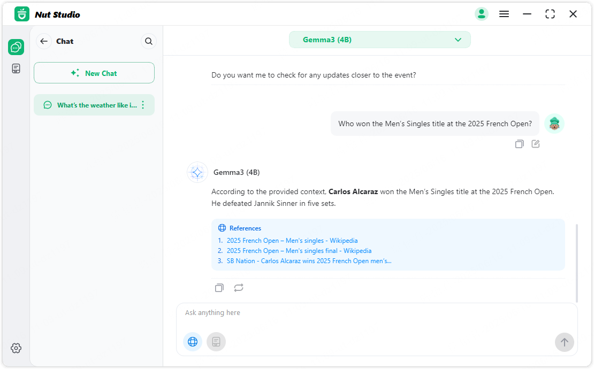Toggle knowledge base button in the input box
Screen dimensions: 594x369
coord(216,342)
